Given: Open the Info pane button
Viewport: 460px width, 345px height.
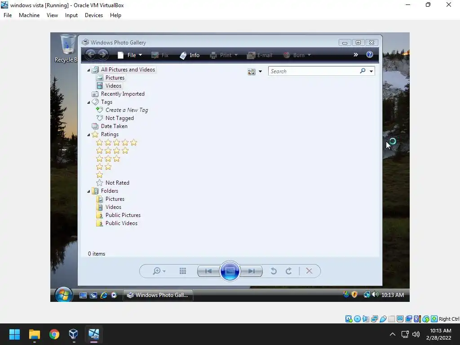Looking at the screenshot, I should [190, 55].
